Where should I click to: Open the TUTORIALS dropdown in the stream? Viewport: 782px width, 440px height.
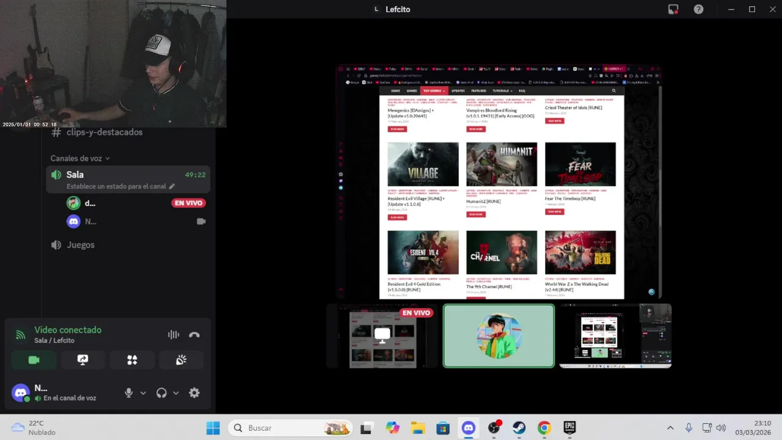pos(502,90)
